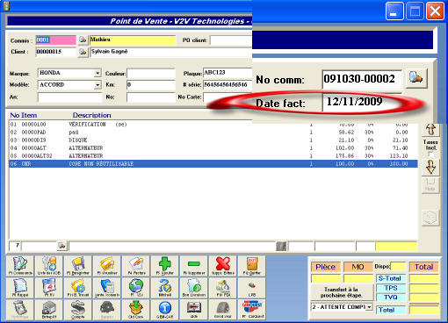The width and height of the screenshot is (448, 323).
Task: Open Liste des JOB wrench button
Action: click(49, 266)
